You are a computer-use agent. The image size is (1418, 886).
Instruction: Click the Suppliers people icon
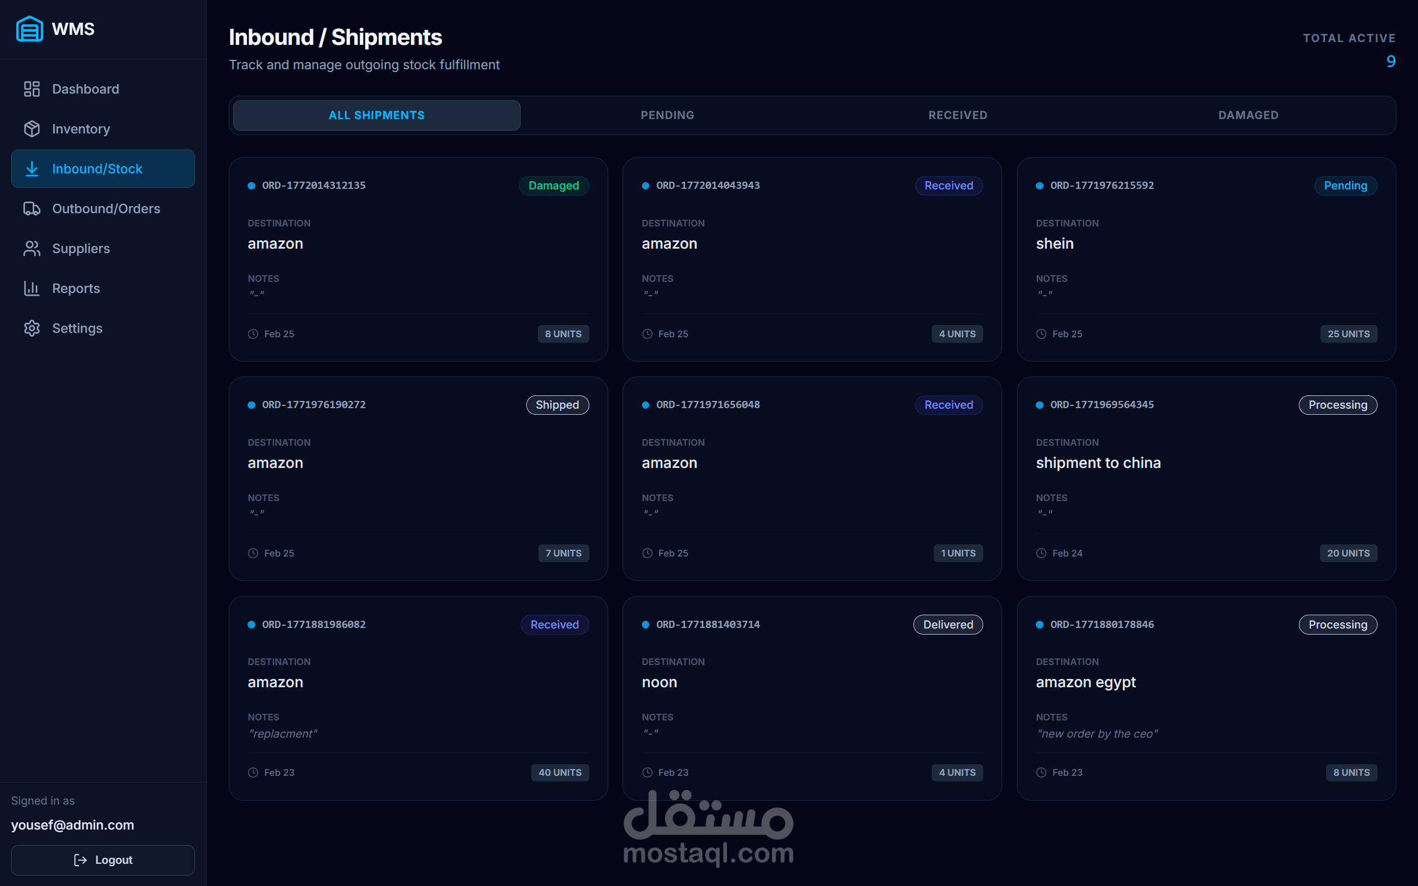tap(32, 249)
